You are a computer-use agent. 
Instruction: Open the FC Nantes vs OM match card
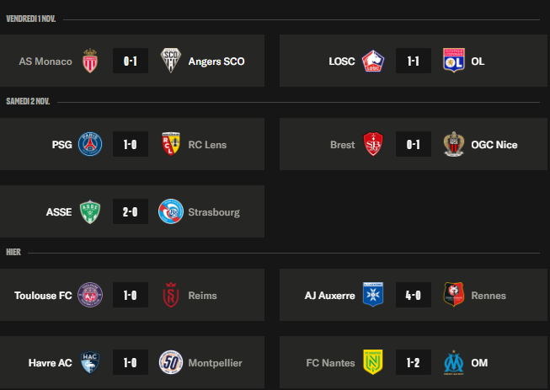pos(414,362)
